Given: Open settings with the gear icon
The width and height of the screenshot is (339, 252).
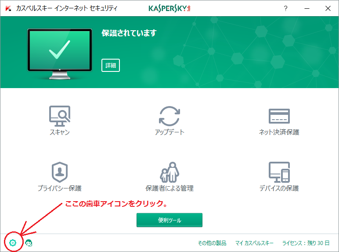Looking at the screenshot, I should 13,242.
